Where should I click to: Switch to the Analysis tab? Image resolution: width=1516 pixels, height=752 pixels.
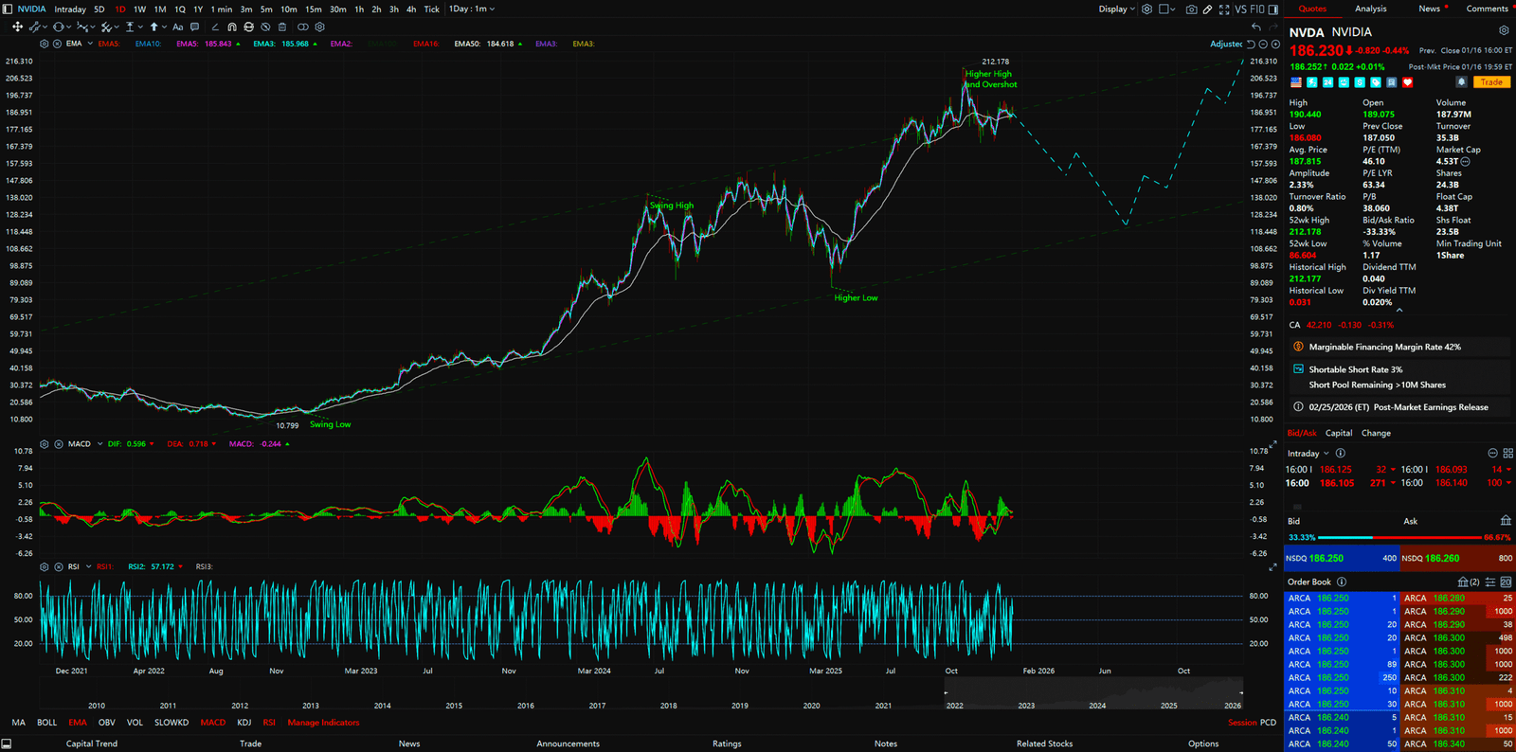(x=1370, y=9)
